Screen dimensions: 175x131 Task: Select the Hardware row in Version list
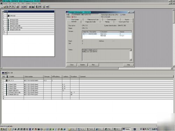coord(107,34)
